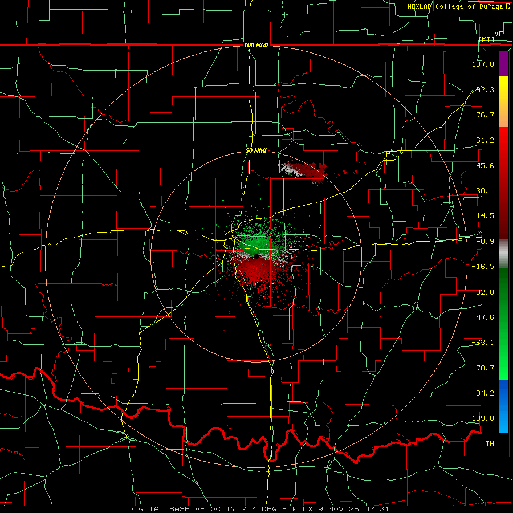Click the 30.1 legend value

point(485,191)
